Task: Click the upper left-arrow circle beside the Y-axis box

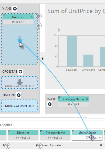Action: tap(39, 16)
